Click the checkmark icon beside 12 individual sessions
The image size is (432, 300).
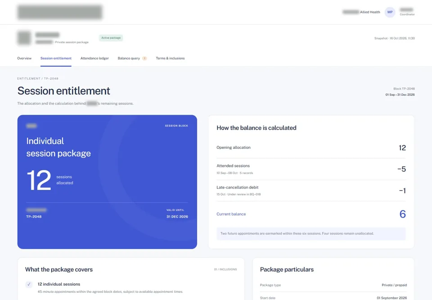[x=29, y=284]
